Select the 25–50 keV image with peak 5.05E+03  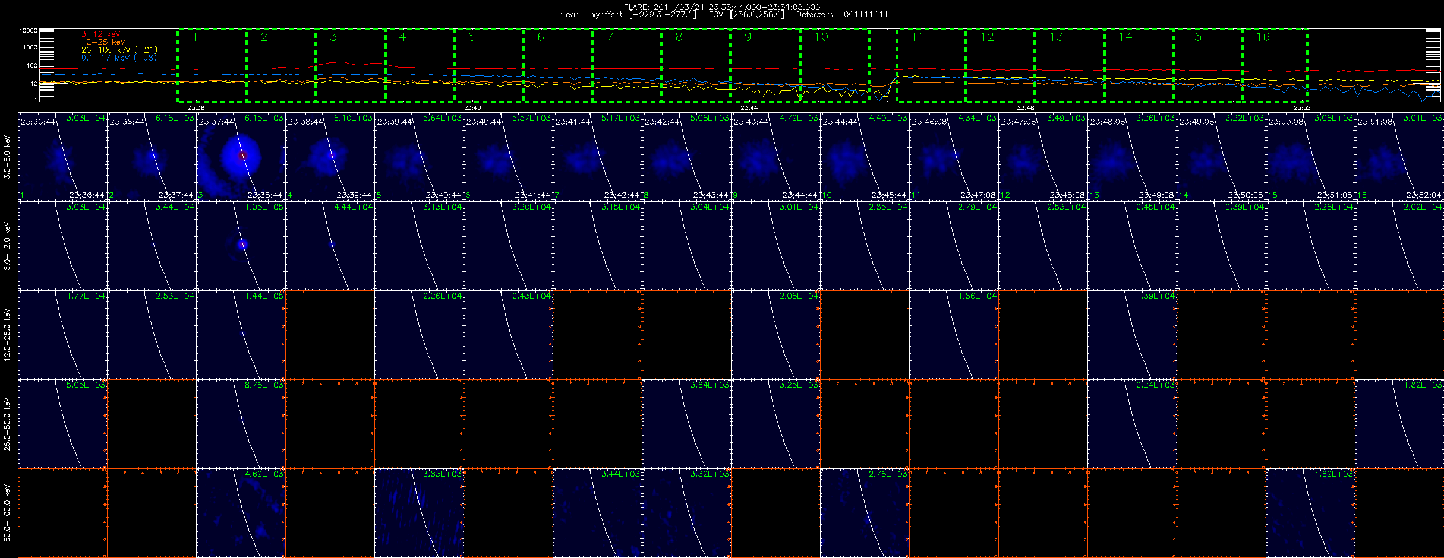pyautogui.click(x=63, y=424)
